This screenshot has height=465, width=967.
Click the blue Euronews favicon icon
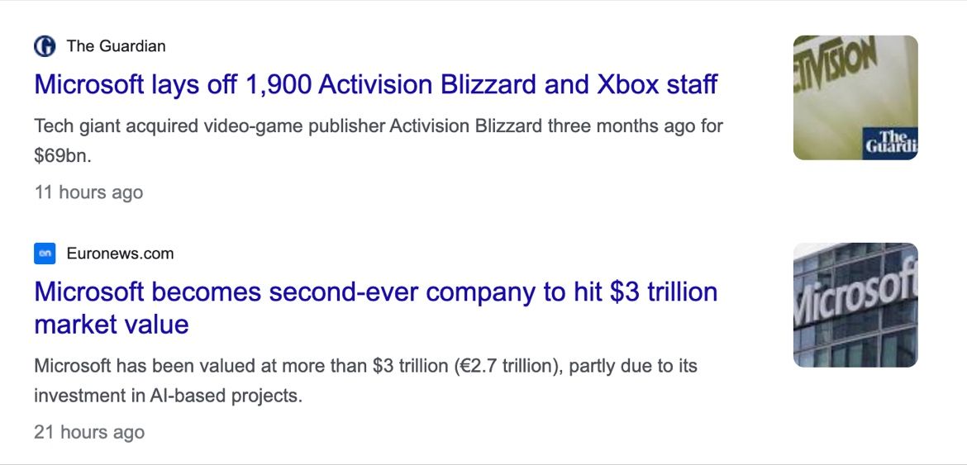[45, 253]
